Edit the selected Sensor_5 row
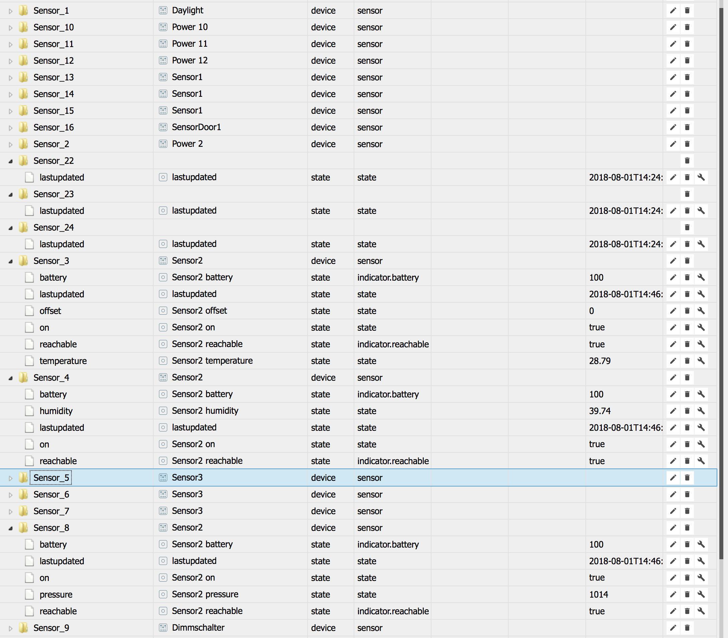The width and height of the screenshot is (728, 638). 673,478
